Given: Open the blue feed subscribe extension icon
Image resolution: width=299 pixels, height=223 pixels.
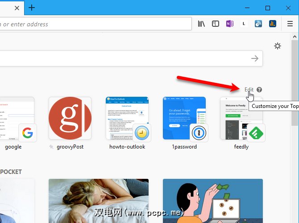Looking at the screenshot, I should point(258,24).
